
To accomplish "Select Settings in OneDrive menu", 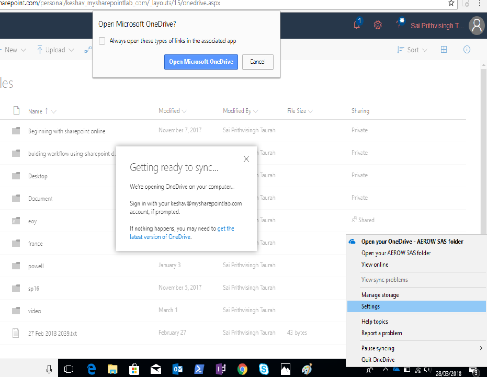I will [416, 306].
